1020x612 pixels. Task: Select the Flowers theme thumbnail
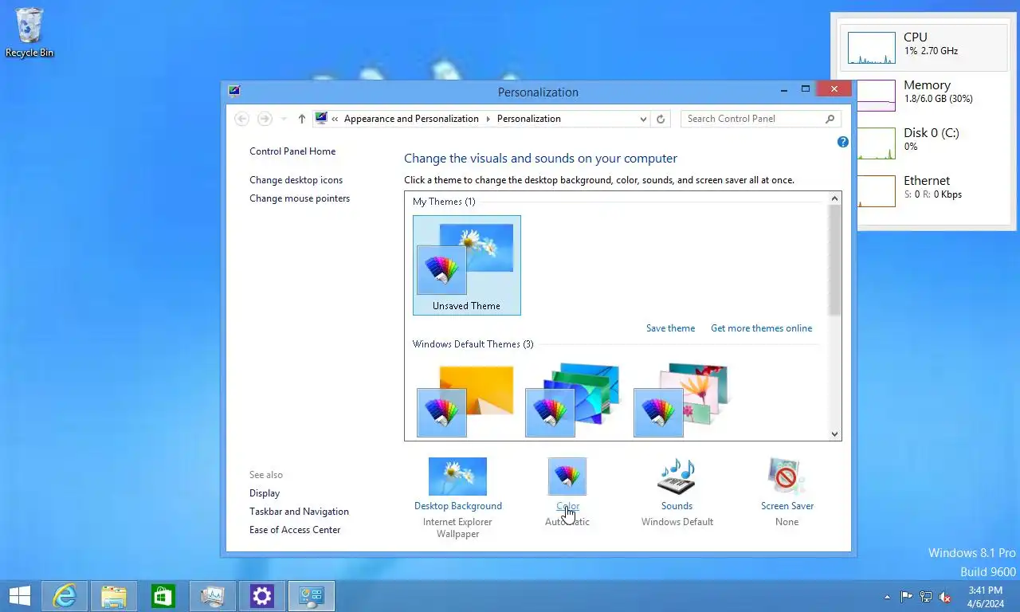[x=681, y=401]
